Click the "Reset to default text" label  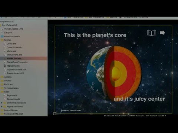point(71,110)
